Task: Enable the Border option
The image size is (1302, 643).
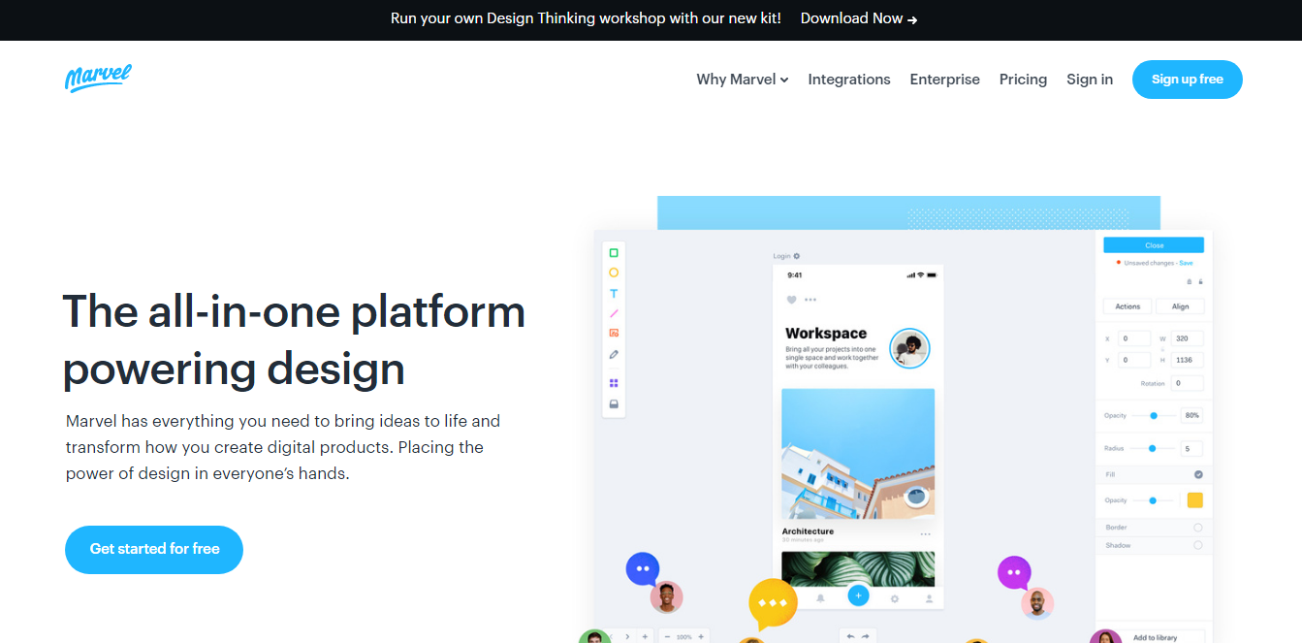Action: (x=1198, y=528)
